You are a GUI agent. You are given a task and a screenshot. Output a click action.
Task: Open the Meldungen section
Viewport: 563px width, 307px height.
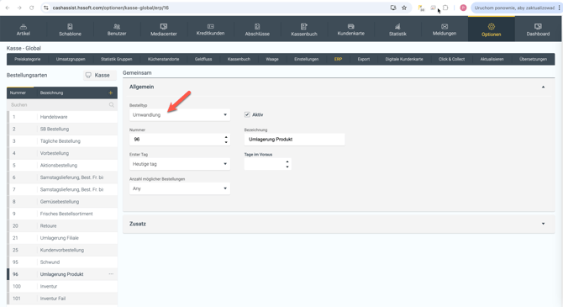click(x=445, y=29)
